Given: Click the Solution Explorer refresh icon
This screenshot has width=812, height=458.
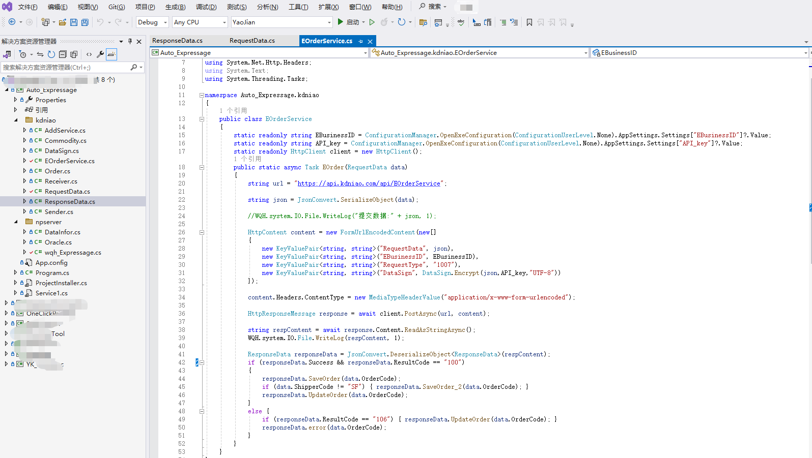Looking at the screenshot, I should pos(51,54).
